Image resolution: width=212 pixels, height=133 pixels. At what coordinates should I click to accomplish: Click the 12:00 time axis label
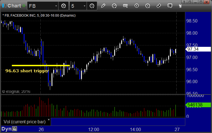coord(94,129)
